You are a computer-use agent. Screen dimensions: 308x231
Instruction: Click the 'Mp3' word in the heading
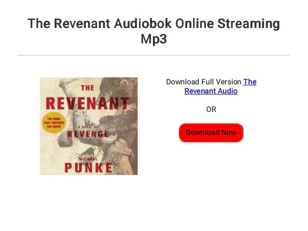pos(154,39)
